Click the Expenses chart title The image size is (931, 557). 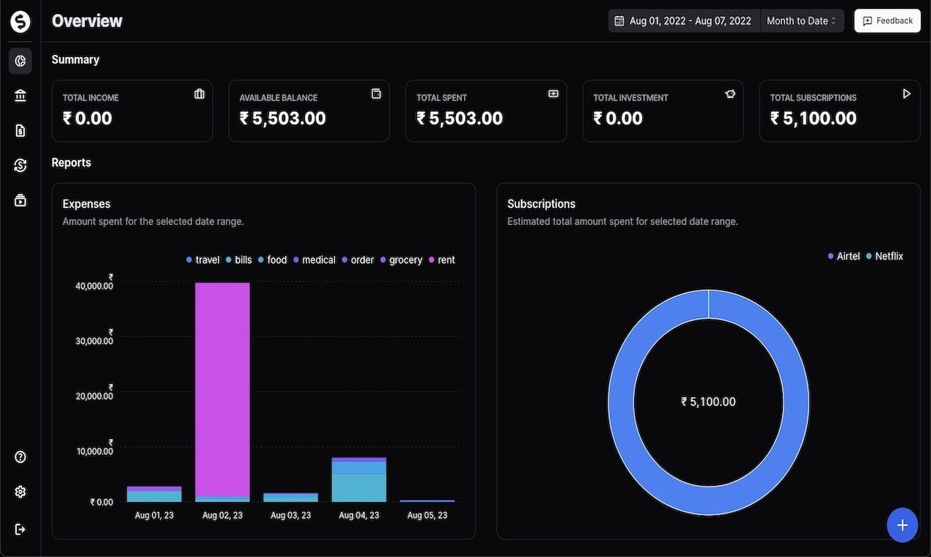[87, 204]
